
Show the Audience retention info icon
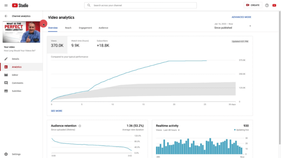pyautogui.click(x=80, y=126)
